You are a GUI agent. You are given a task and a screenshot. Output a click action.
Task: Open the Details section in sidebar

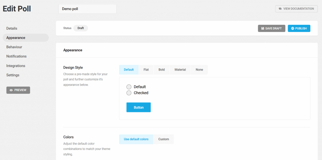(x=12, y=28)
